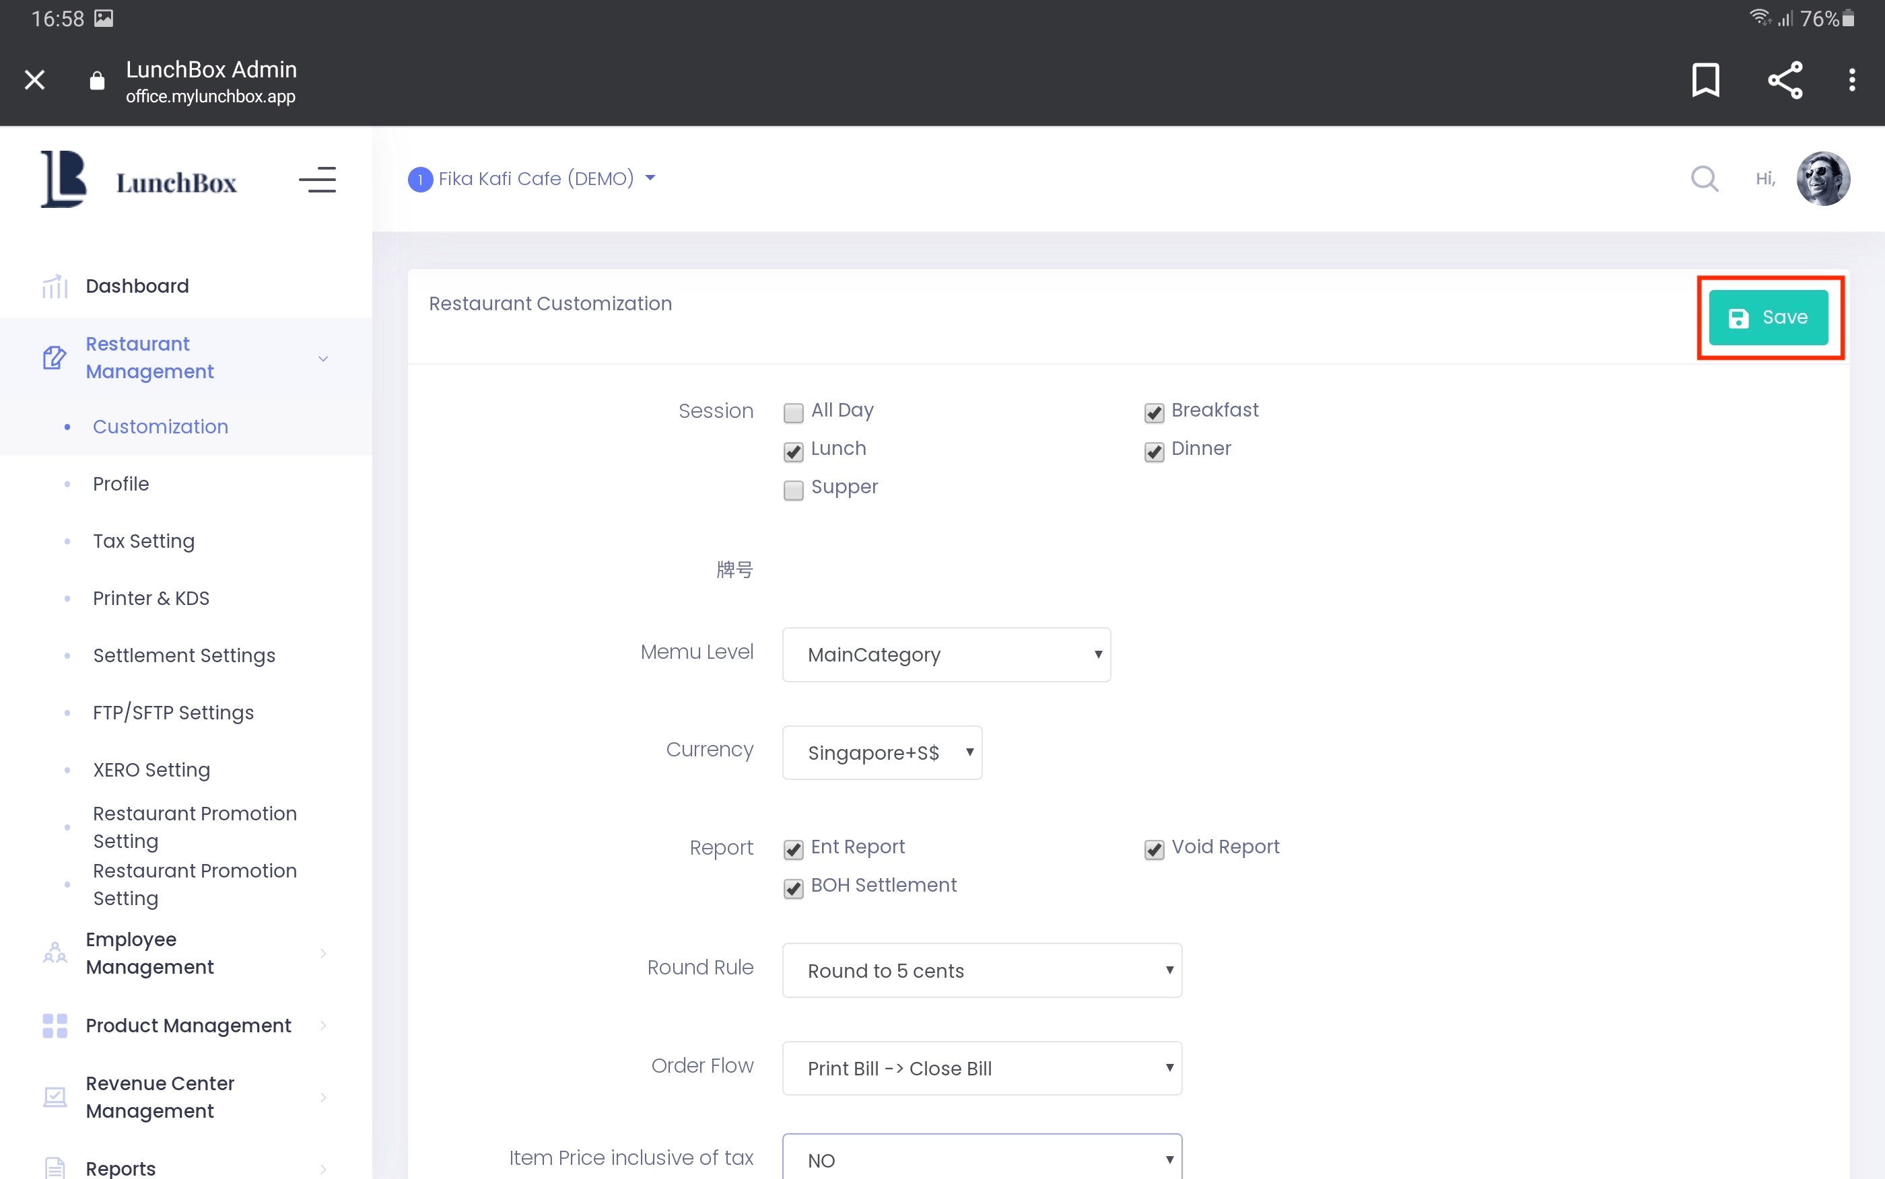Open the Tax Setting menu item
Viewport: 1885px width, 1179px height.
(143, 541)
